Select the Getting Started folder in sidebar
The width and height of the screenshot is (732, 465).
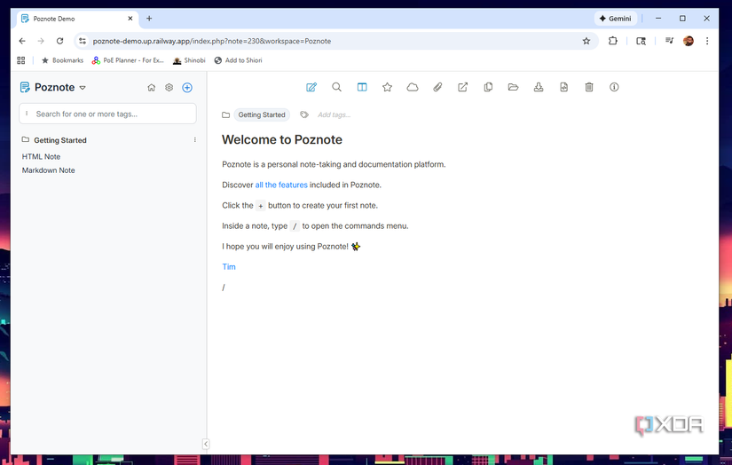(59, 140)
